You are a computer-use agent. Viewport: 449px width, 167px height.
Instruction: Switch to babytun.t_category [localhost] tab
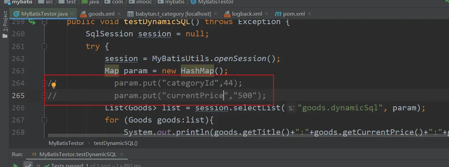tap(173, 14)
